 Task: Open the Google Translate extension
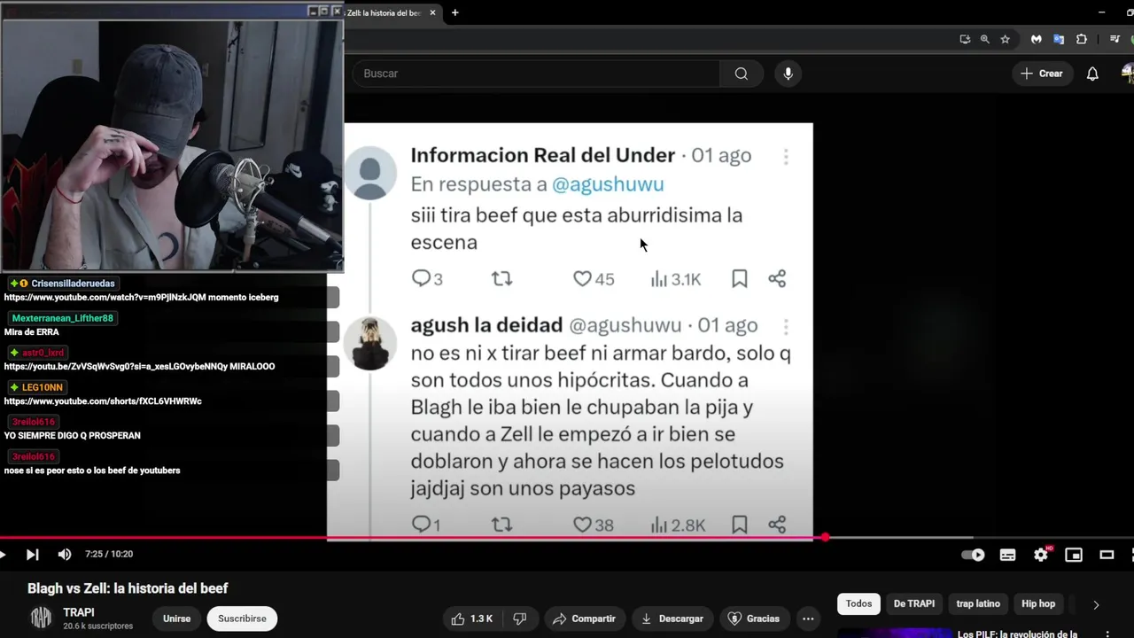(1059, 39)
